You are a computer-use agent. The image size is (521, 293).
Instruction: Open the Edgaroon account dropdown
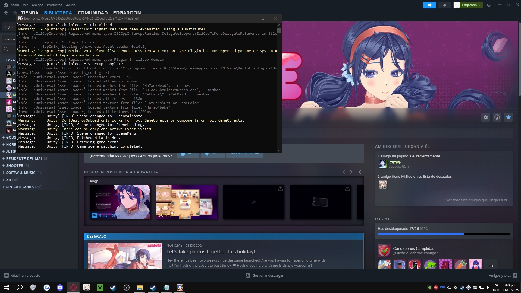(x=468, y=5)
